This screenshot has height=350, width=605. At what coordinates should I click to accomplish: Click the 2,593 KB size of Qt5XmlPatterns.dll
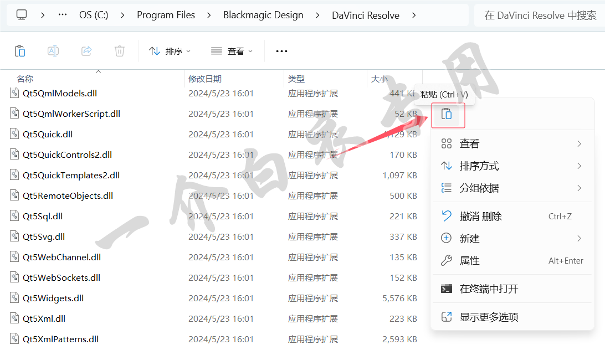[x=400, y=339]
